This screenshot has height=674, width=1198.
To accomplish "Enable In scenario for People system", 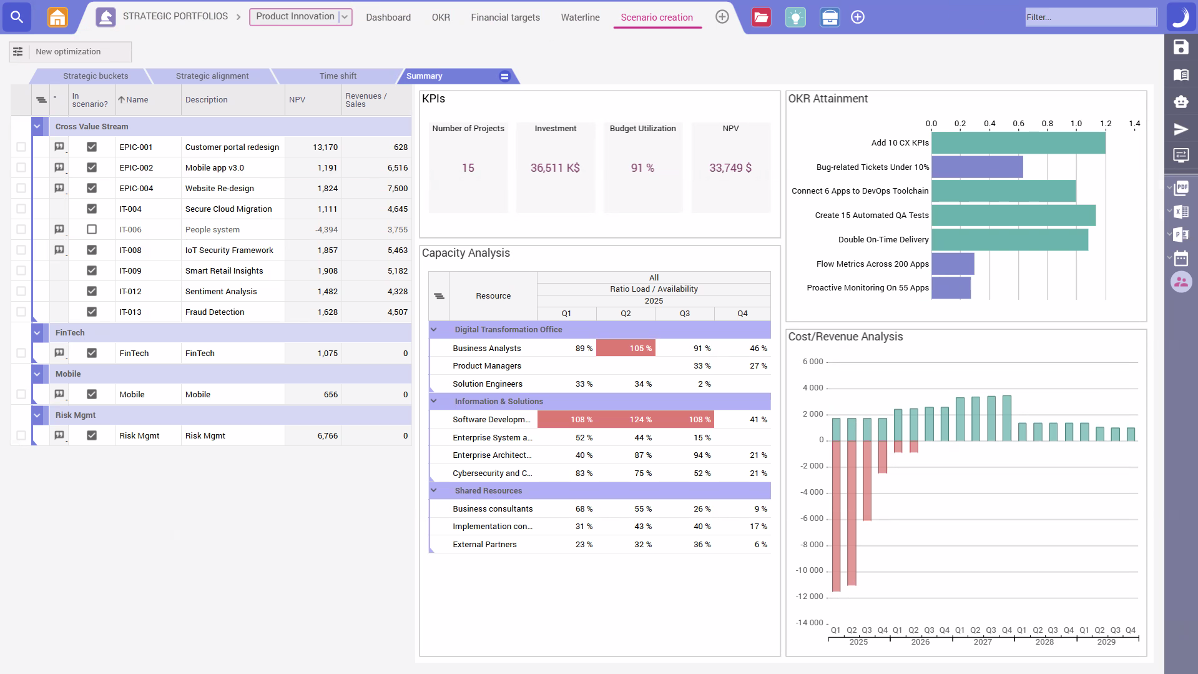I will [x=92, y=229].
